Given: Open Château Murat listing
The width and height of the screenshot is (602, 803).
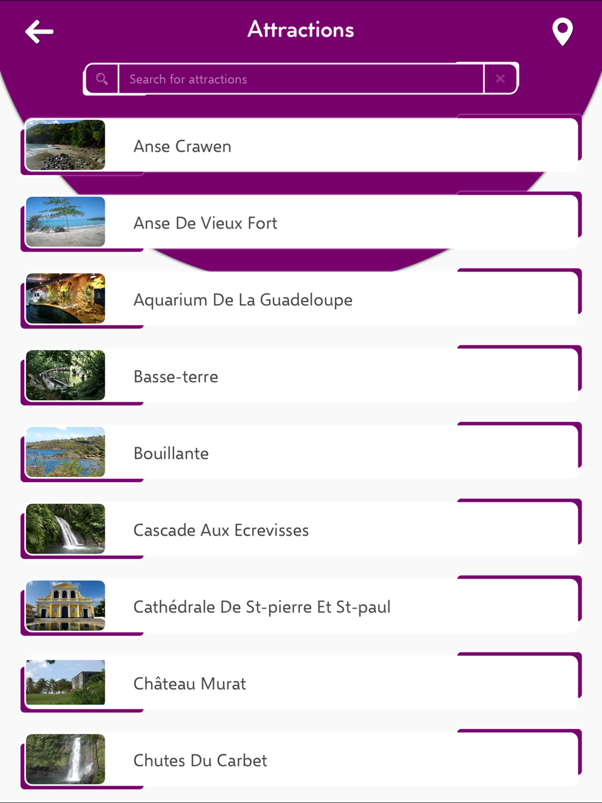Looking at the screenshot, I should click(190, 684).
